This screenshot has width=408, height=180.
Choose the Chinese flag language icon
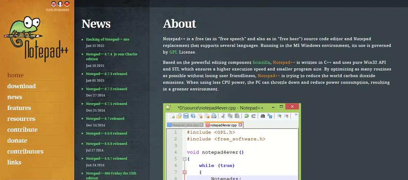67,4
